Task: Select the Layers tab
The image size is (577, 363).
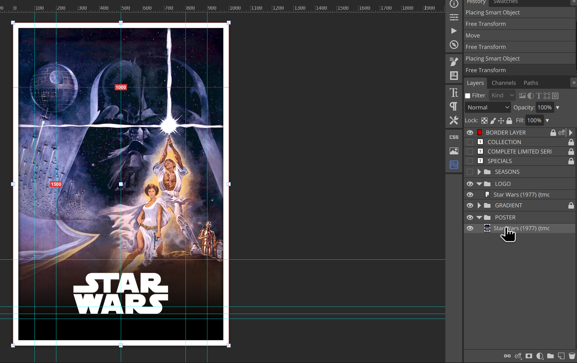Action: click(x=475, y=83)
